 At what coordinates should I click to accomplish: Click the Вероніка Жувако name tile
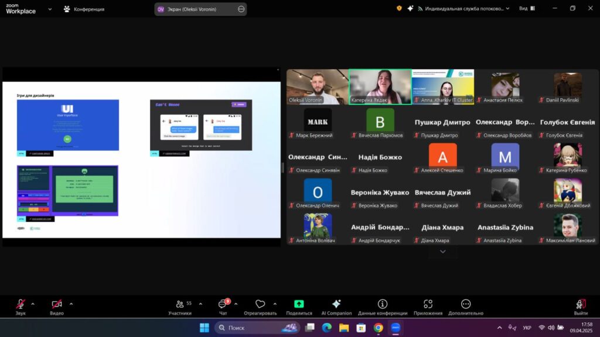click(380, 192)
